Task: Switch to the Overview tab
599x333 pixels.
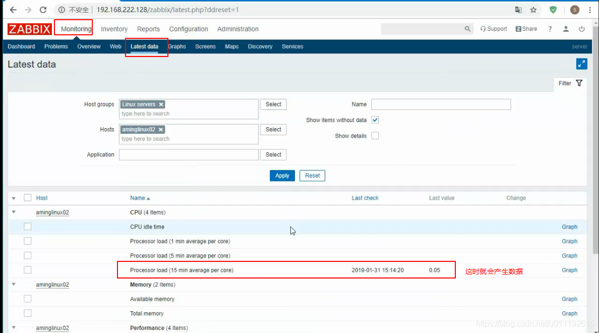Action: click(x=89, y=46)
